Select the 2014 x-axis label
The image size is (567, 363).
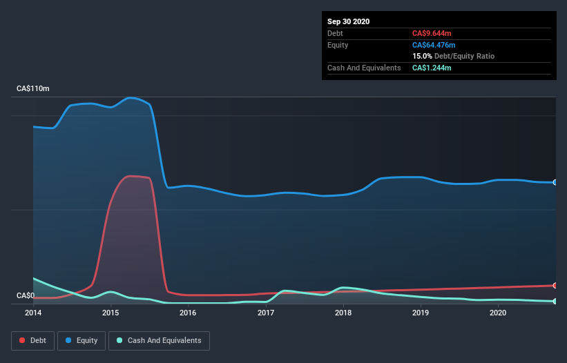click(x=33, y=313)
